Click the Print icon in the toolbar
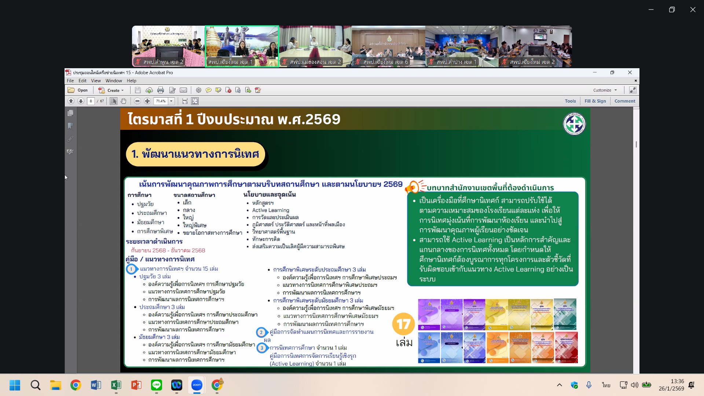 coord(160,90)
